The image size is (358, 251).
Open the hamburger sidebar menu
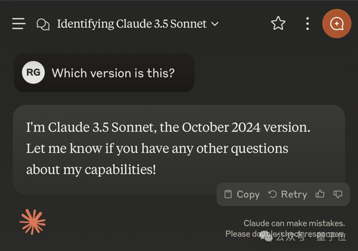pos(19,23)
